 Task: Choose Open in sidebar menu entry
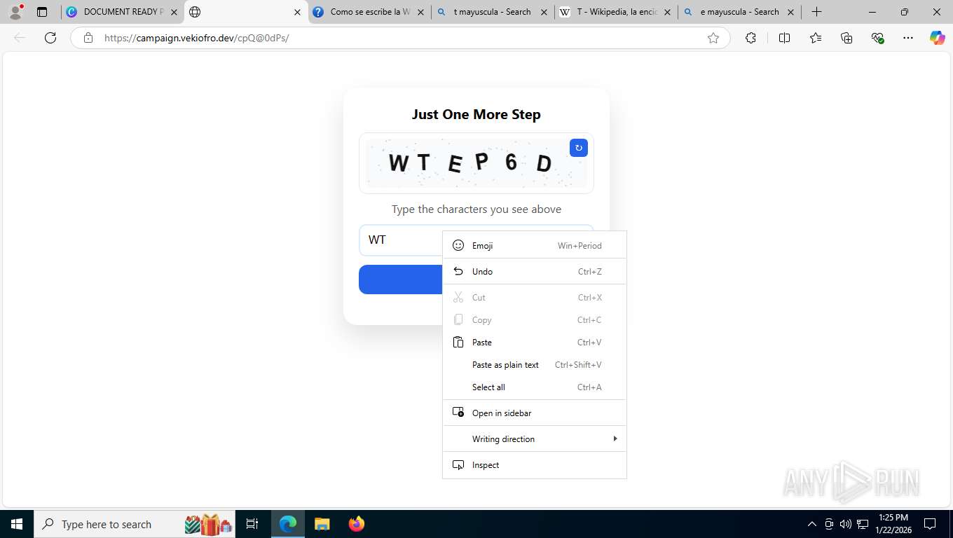point(535,413)
